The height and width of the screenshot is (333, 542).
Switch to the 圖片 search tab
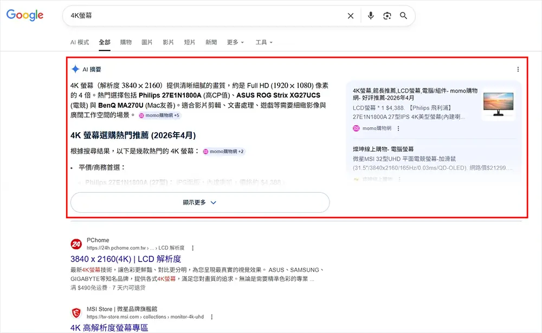tap(147, 41)
